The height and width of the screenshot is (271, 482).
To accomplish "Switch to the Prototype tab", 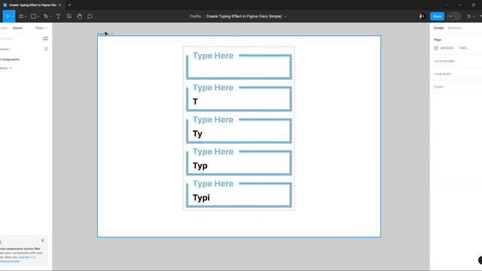I will click(x=455, y=28).
